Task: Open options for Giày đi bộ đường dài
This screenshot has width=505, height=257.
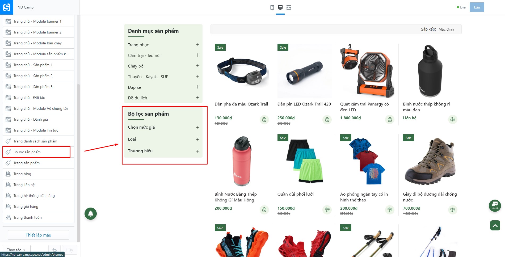Action: point(452,210)
